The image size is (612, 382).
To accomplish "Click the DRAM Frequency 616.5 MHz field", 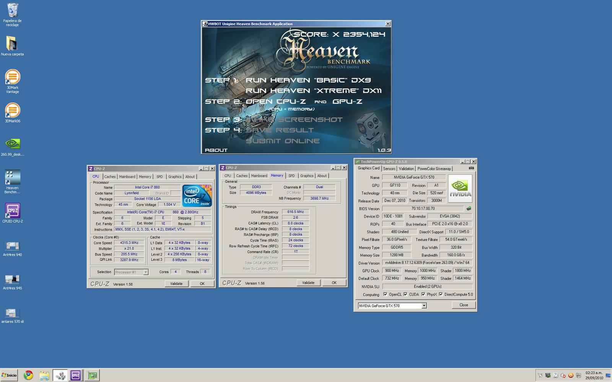I will point(295,212).
